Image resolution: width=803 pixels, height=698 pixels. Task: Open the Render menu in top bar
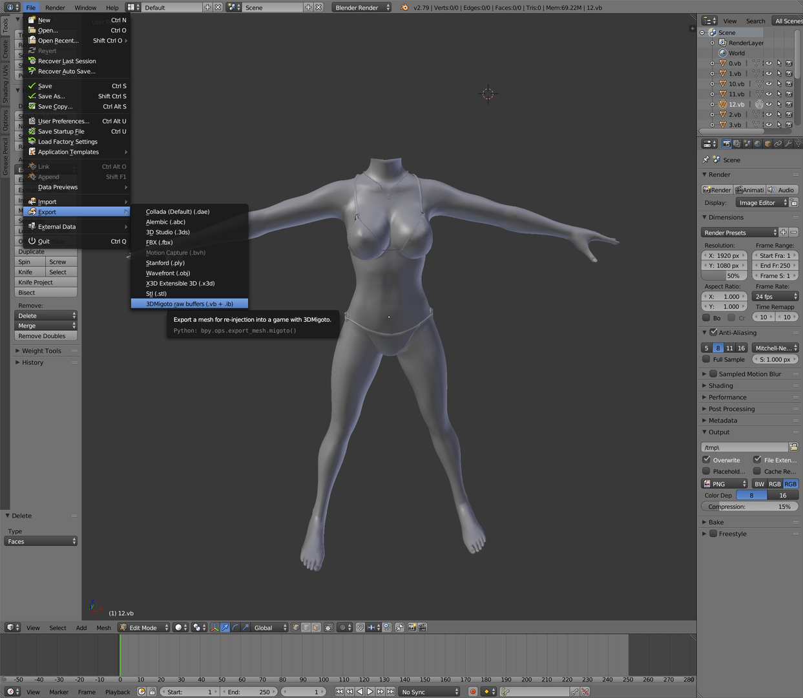(55, 8)
